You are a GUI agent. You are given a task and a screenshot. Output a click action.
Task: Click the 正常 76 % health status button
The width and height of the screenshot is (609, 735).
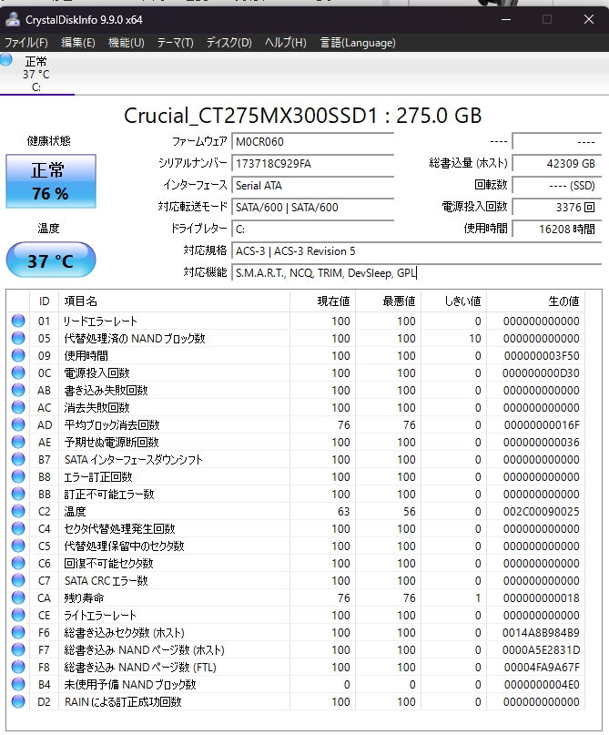[51, 181]
